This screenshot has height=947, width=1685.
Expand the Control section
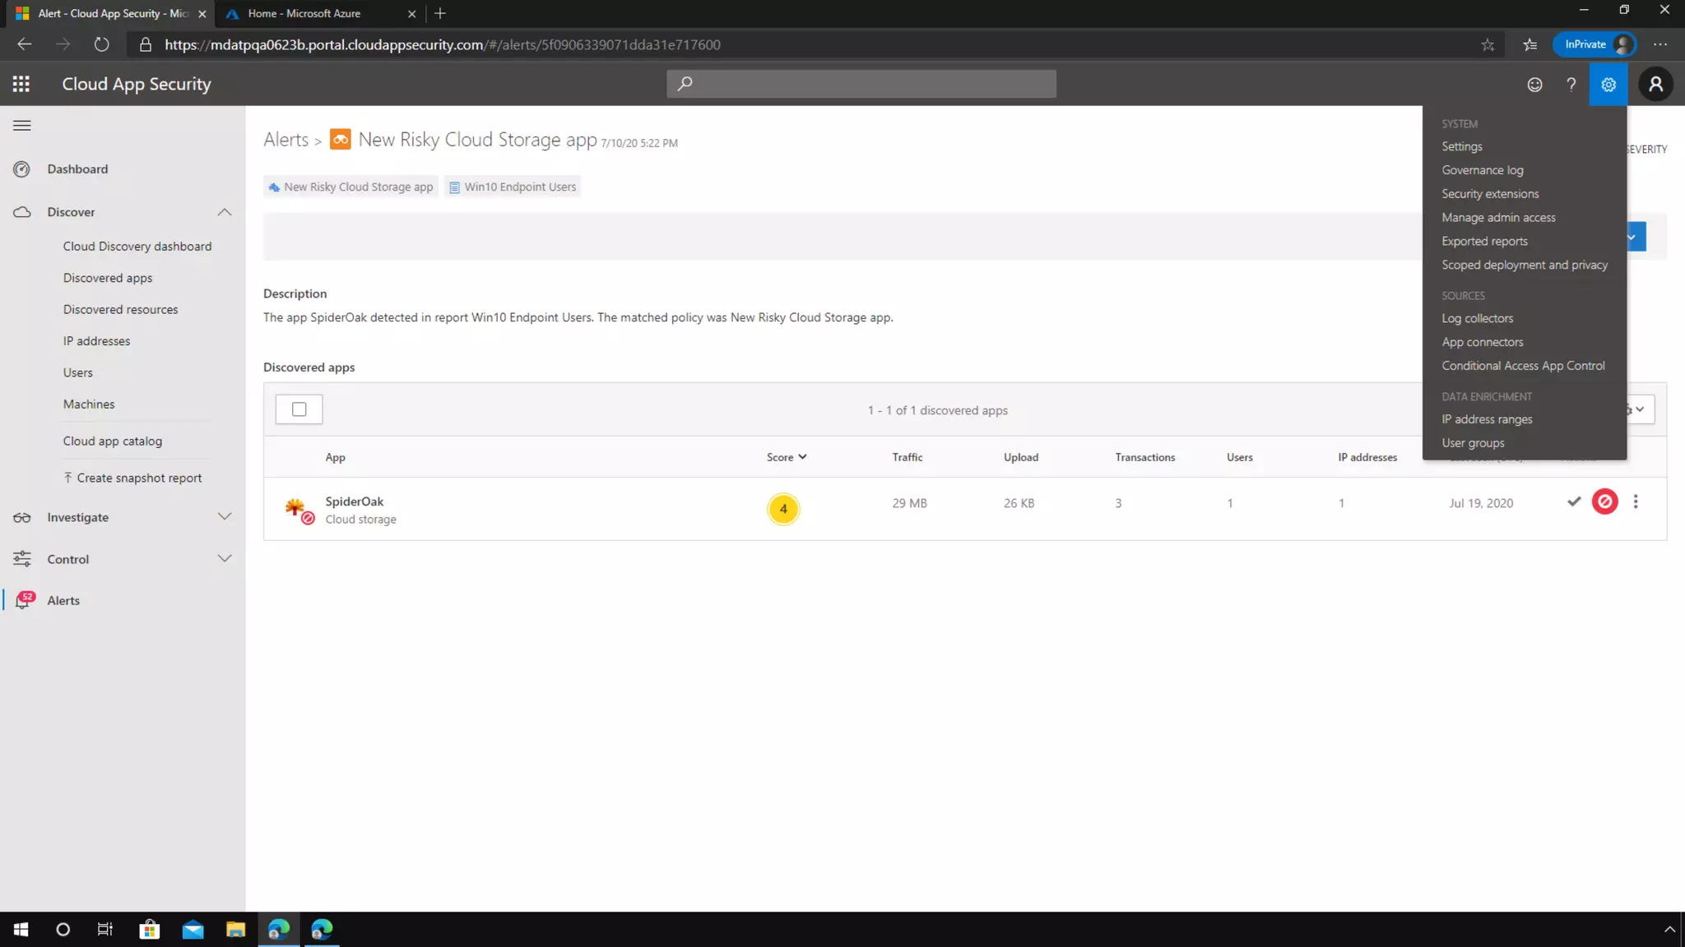(224, 559)
